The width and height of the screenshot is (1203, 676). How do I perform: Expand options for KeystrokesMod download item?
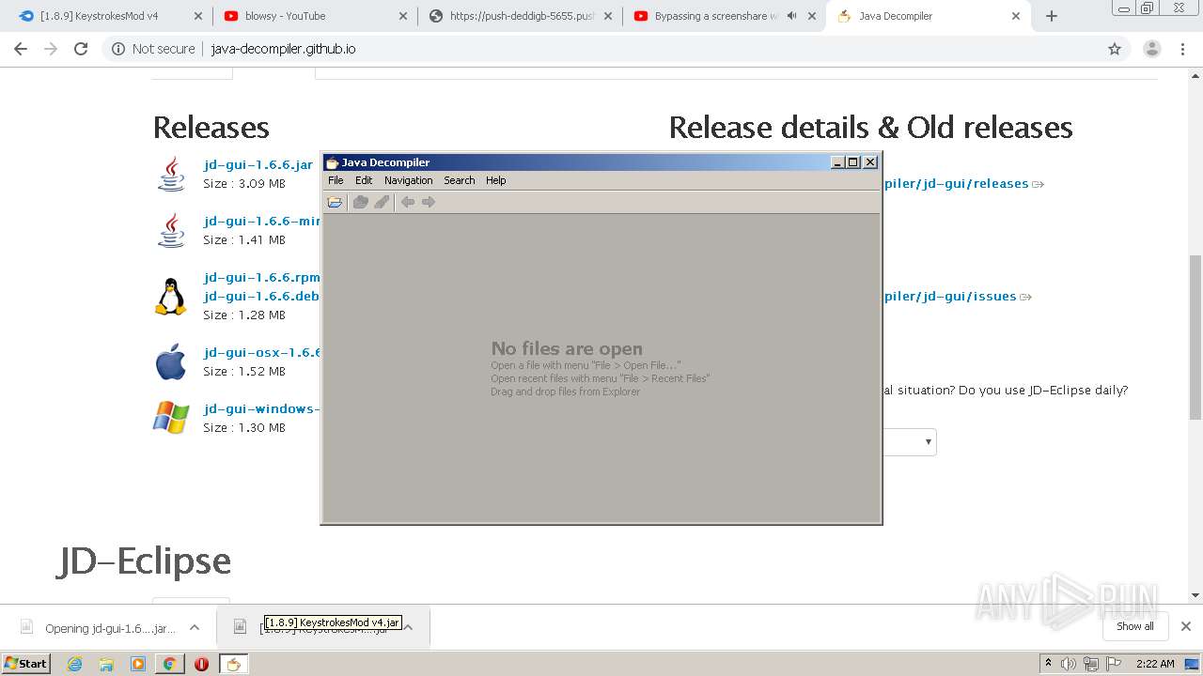409,627
